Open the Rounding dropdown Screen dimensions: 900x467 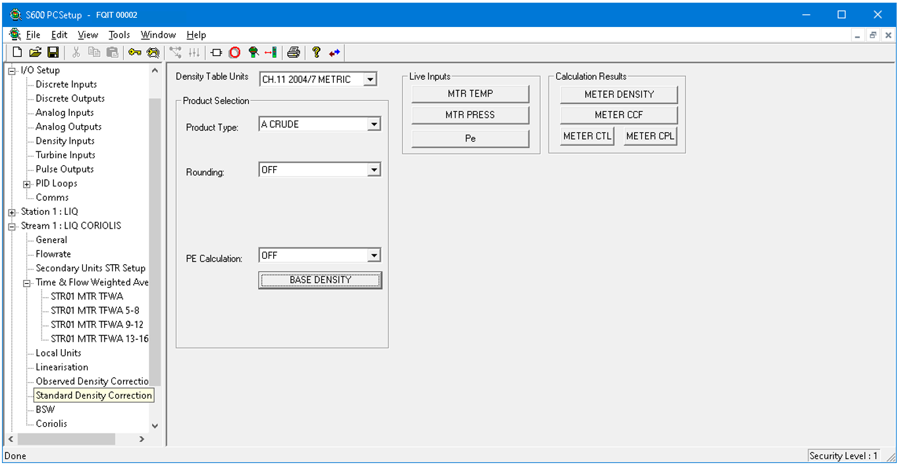pyautogui.click(x=374, y=170)
